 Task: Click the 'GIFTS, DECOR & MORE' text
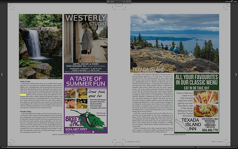86,64
